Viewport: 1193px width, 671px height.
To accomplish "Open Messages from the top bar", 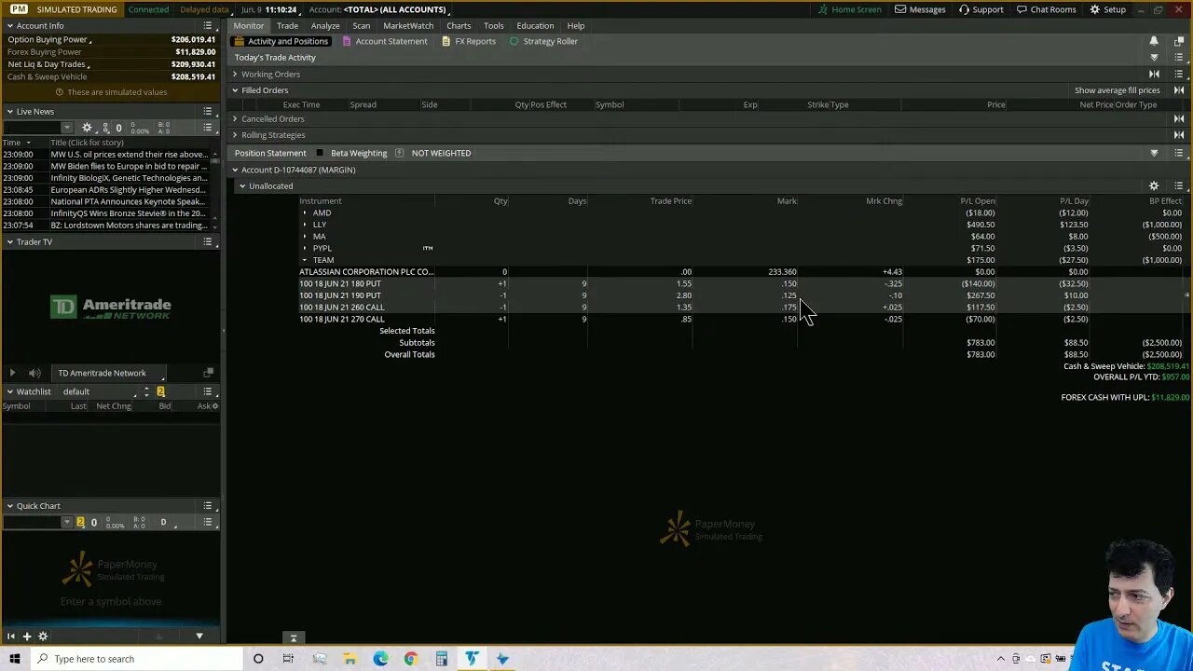I will 920,9.
